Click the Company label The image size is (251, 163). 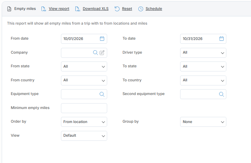point(19,52)
